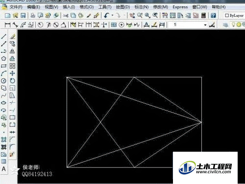Image resolution: width=245 pixels, height=184 pixels.
Task: Select the Stretch tool
Action: click(x=12, y=95)
